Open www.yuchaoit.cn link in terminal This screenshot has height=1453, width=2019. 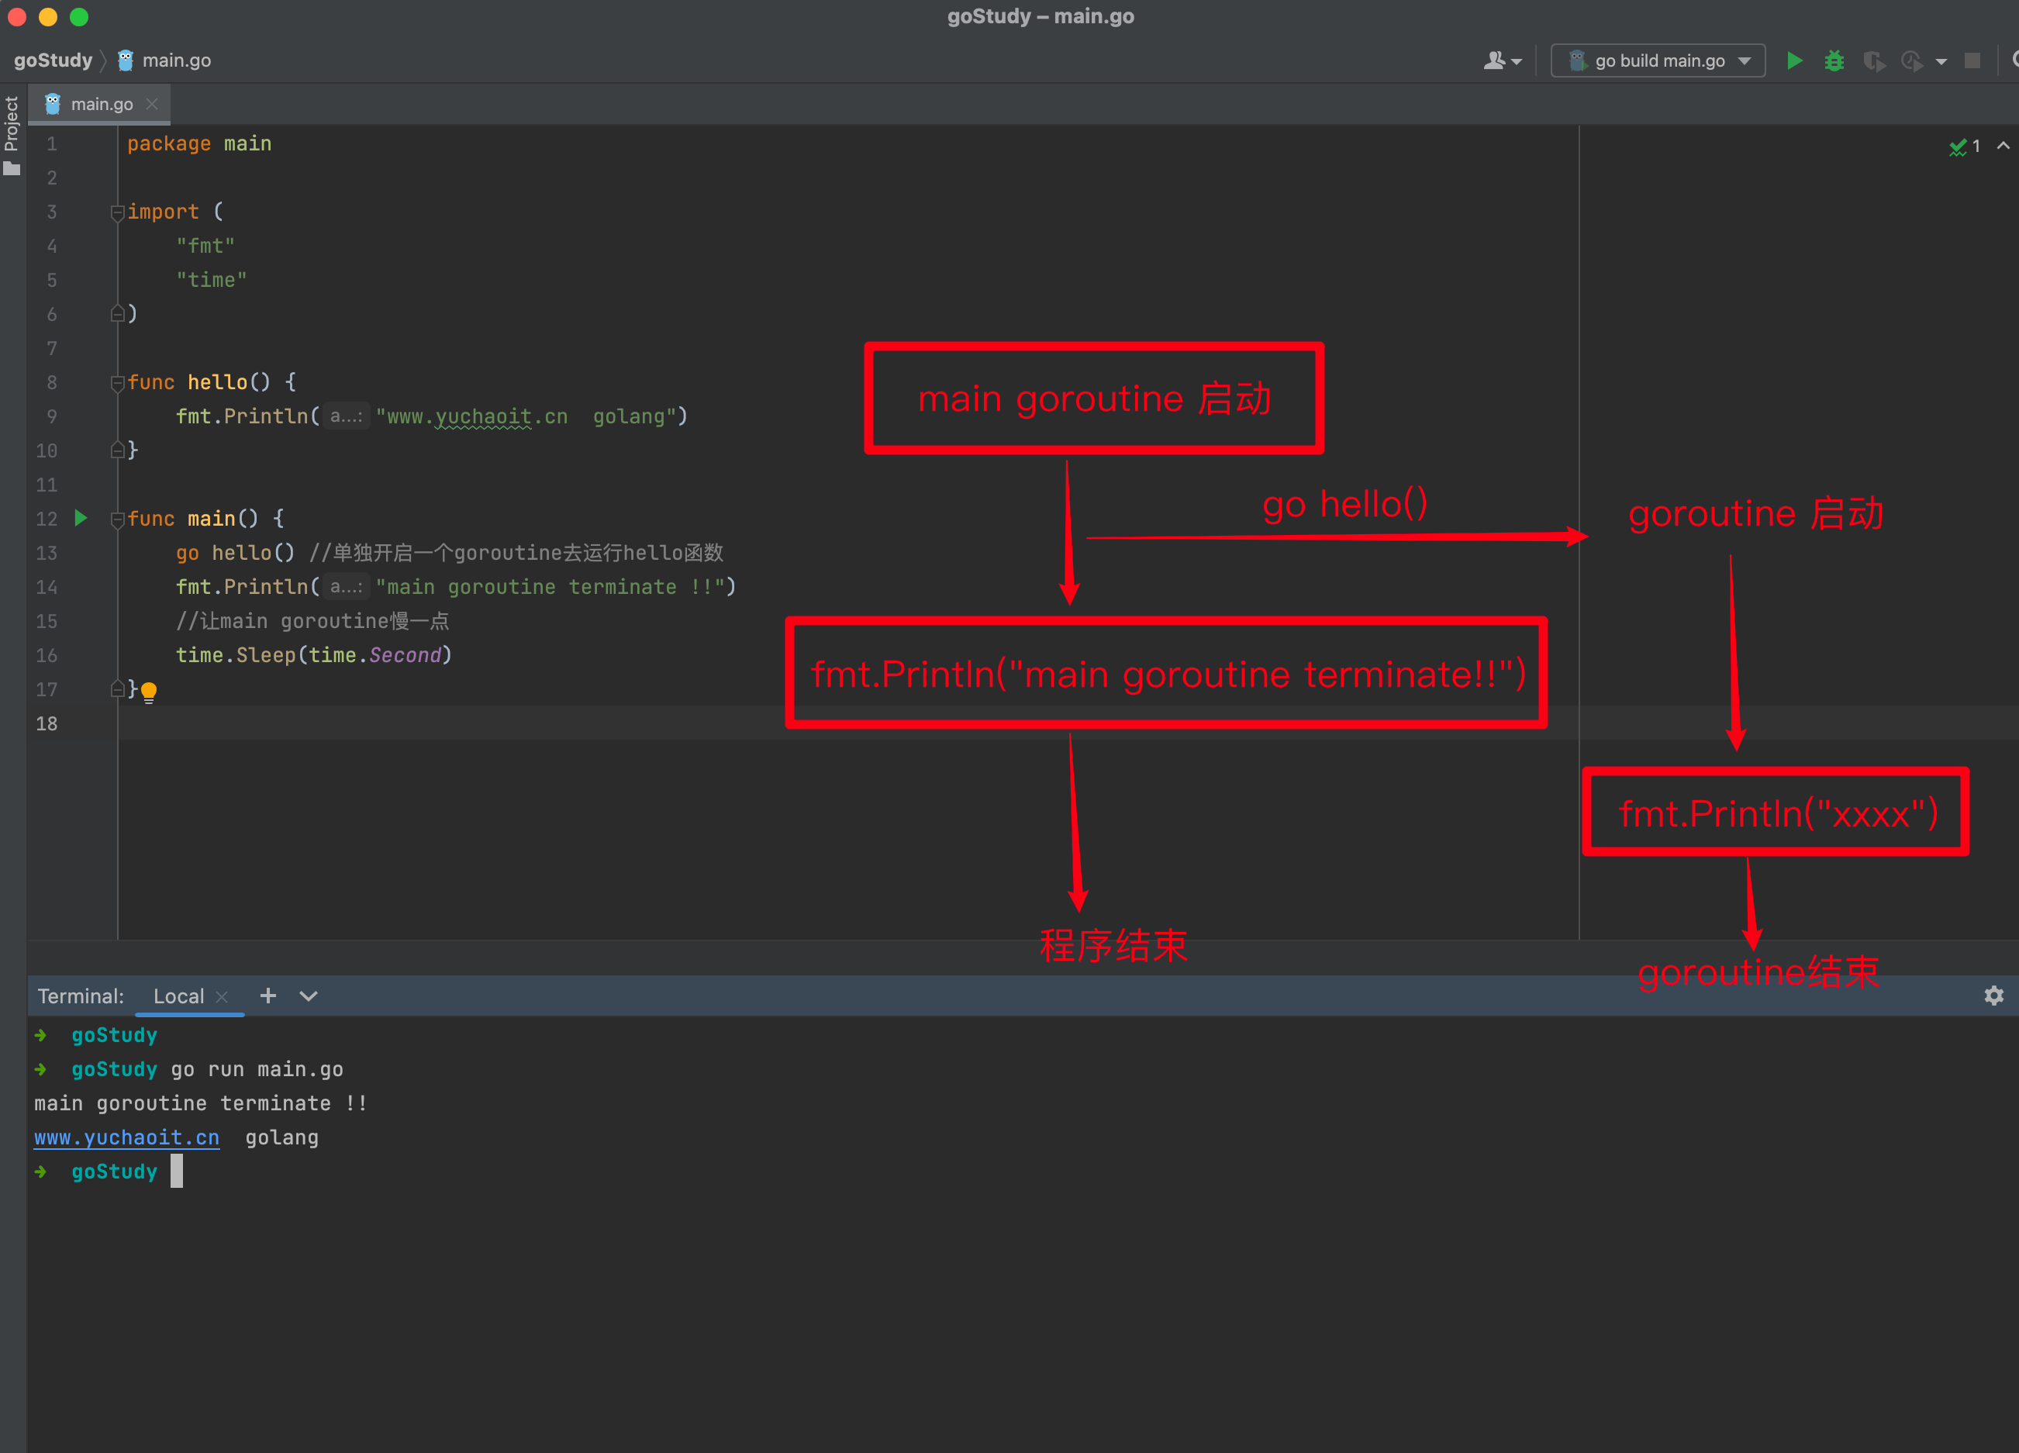tap(126, 1137)
